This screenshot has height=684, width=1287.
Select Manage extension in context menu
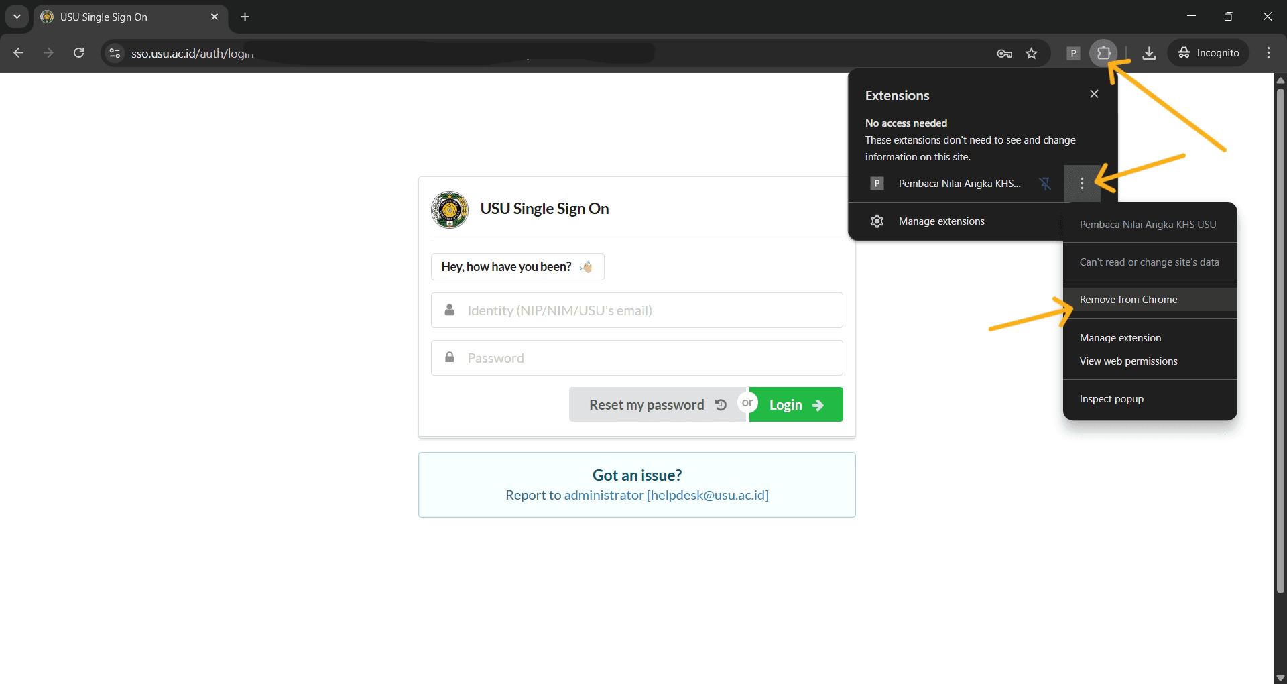point(1150,338)
